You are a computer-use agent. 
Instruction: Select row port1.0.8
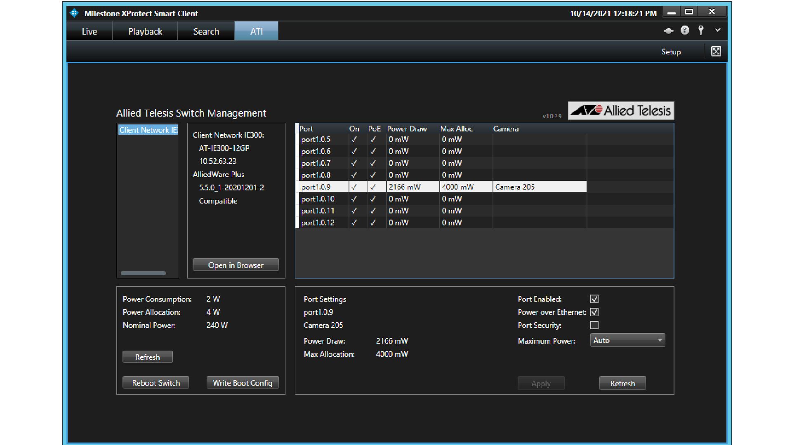tap(443, 175)
